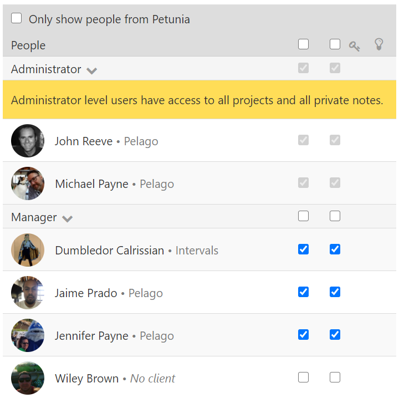Open Dumbledor Calrissian's avatar image
Screen dimensions: 399x398
(28, 250)
